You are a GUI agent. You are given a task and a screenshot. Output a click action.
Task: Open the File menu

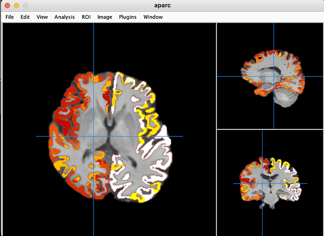[9, 17]
